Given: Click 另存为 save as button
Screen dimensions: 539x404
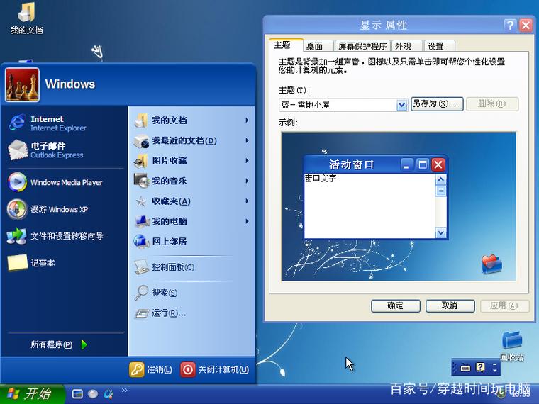Looking at the screenshot, I should (437, 104).
